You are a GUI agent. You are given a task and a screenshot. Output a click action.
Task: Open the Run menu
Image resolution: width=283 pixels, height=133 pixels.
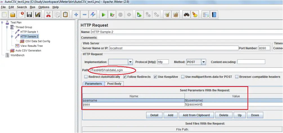tap(32, 7)
